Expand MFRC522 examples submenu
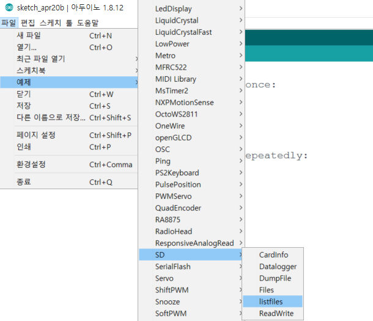Screen dimensions: 373x321 pyautogui.click(x=191, y=67)
